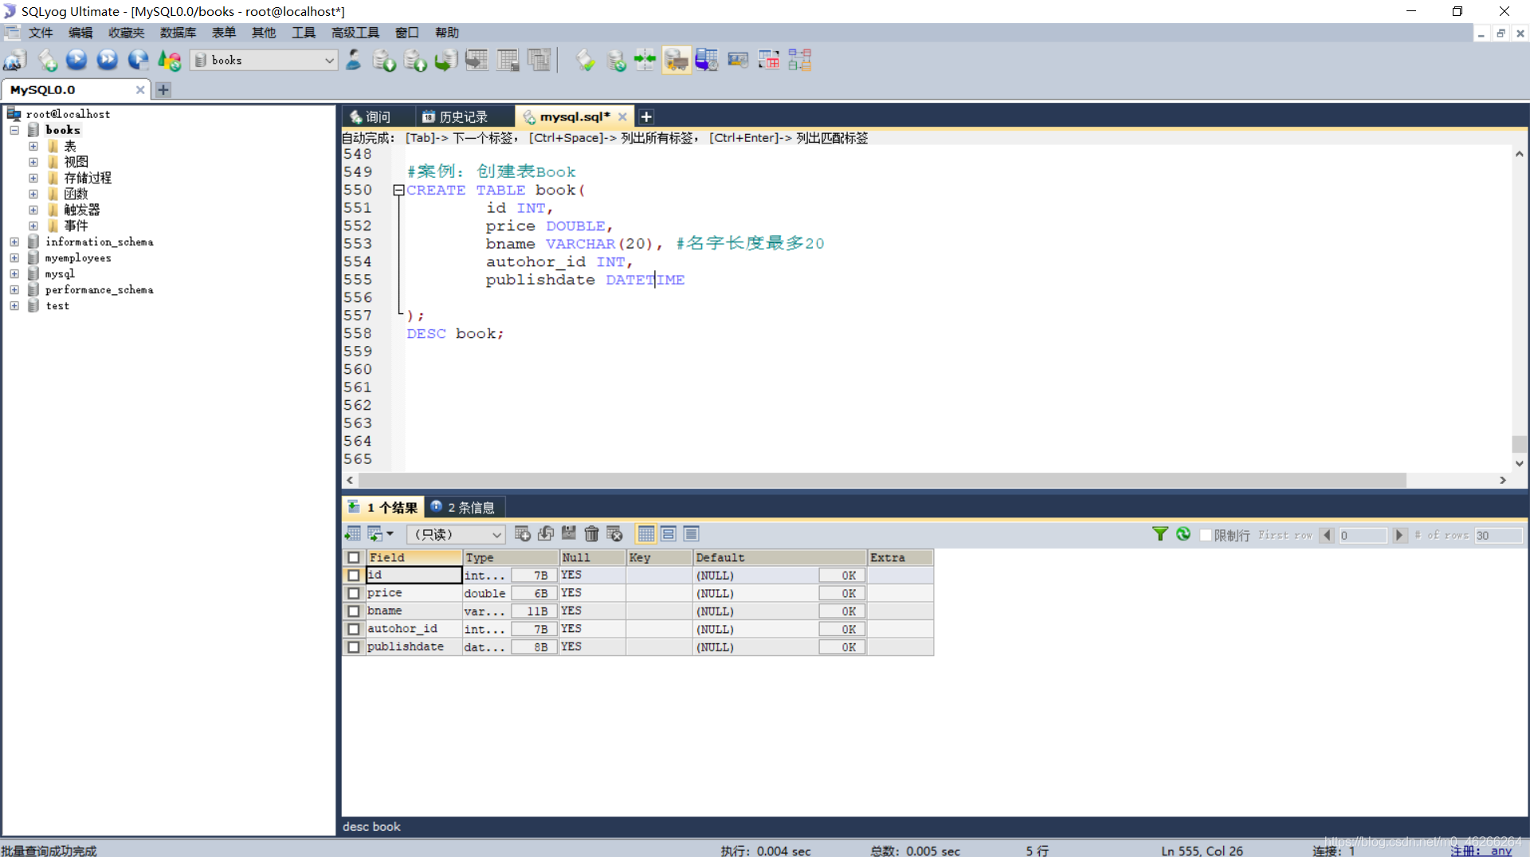This screenshot has width=1530, height=857.
Task: Add a new connection tab
Action: [163, 90]
